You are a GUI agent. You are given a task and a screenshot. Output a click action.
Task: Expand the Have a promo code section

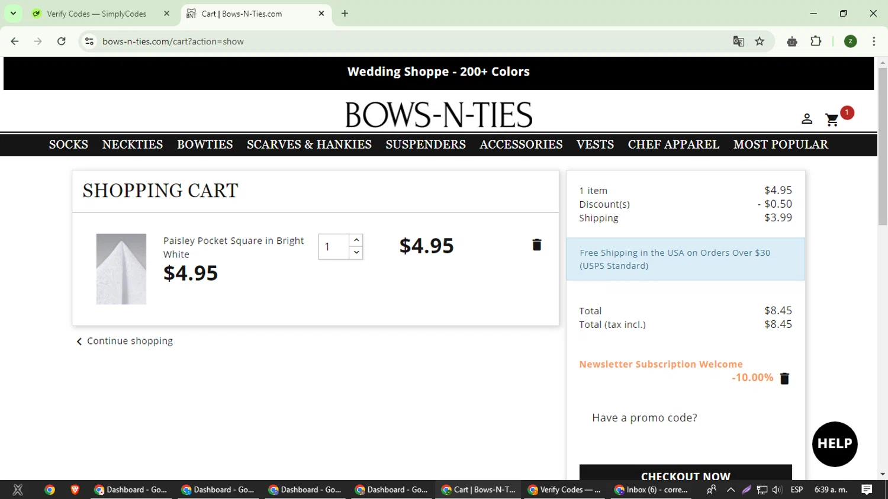645,418
